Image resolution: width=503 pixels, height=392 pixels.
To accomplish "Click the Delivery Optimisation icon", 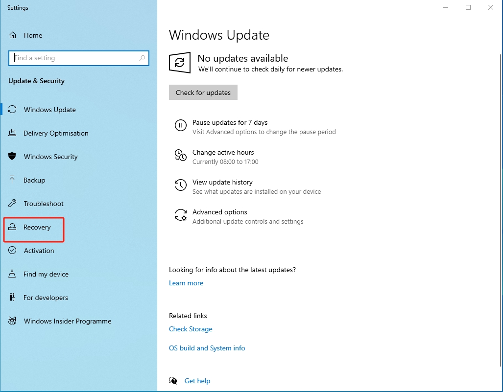I will click(12, 133).
